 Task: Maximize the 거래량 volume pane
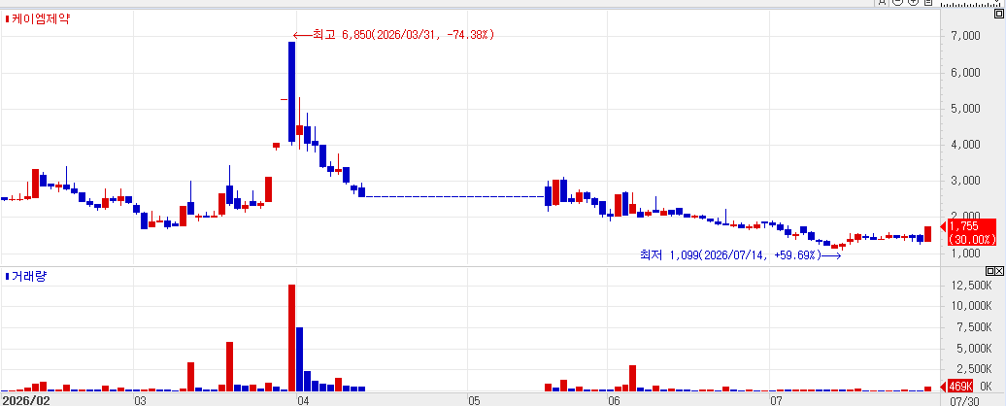coord(989,271)
